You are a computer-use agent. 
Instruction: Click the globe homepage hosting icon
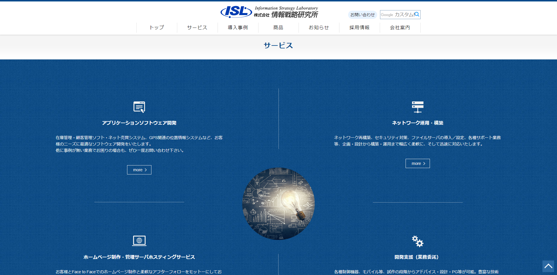click(x=139, y=241)
